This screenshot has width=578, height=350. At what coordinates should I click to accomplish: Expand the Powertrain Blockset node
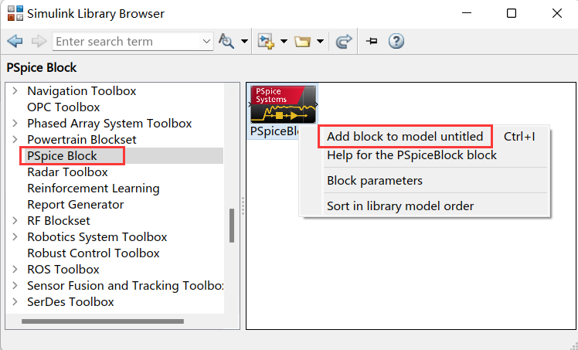pyautogui.click(x=15, y=139)
